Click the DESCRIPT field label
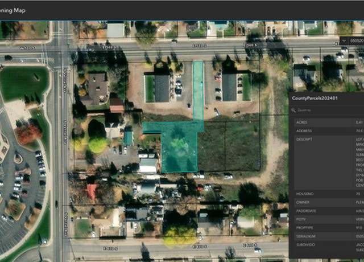364x262 pixels. 304,139
